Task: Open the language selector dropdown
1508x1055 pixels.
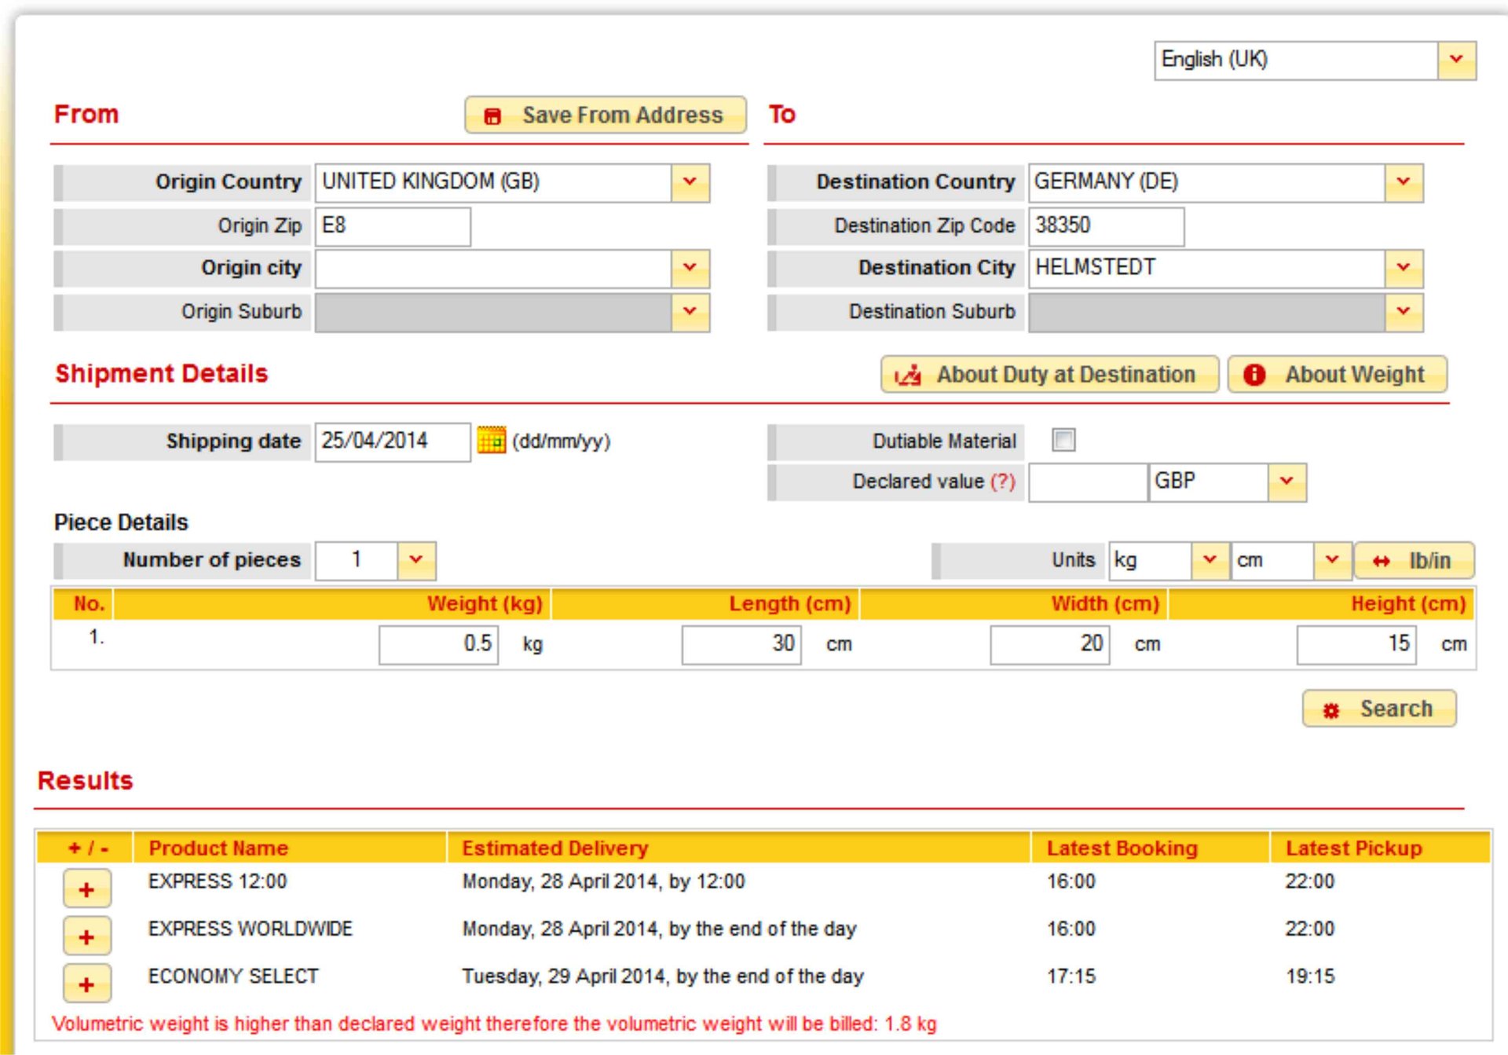Action: point(1457,60)
